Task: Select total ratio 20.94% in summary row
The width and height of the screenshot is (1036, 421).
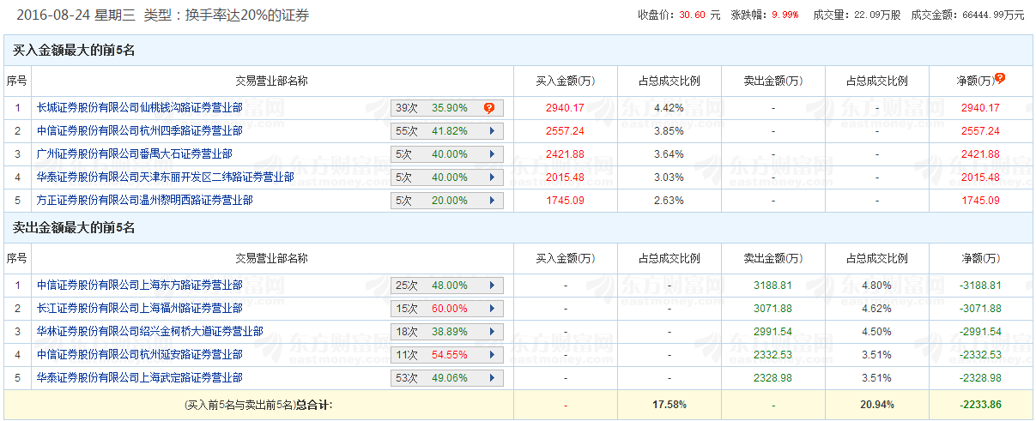Action: click(x=876, y=405)
